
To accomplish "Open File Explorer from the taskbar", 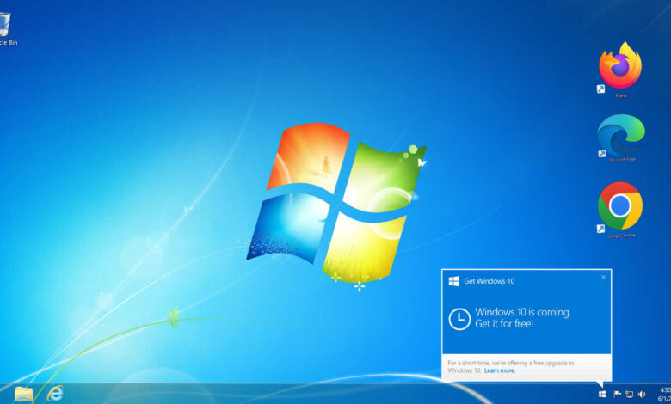I will point(23,394).
